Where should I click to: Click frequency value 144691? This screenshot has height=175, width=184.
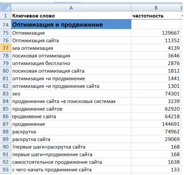pos(171,124)
